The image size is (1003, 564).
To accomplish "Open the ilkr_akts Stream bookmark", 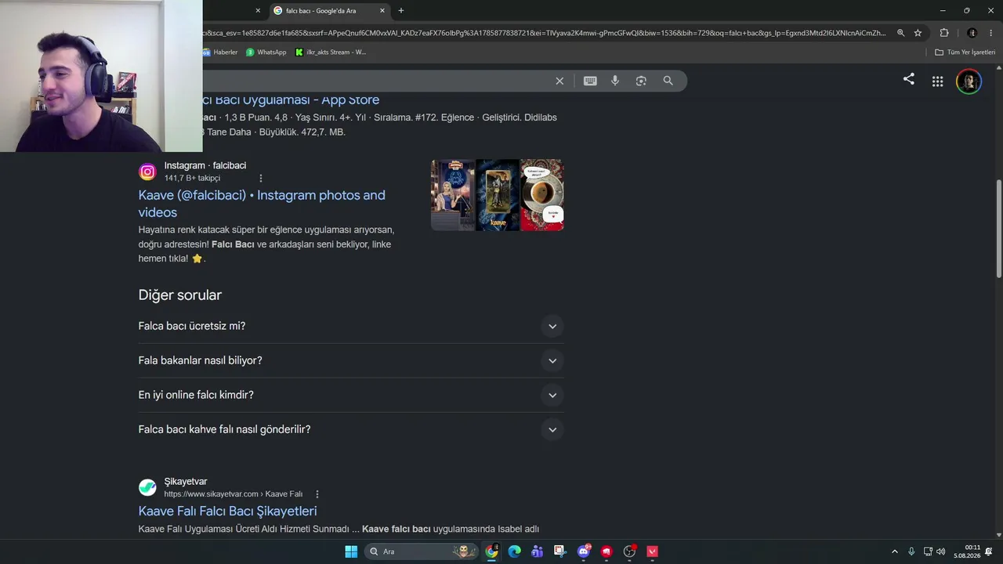I will click(331, 52).
